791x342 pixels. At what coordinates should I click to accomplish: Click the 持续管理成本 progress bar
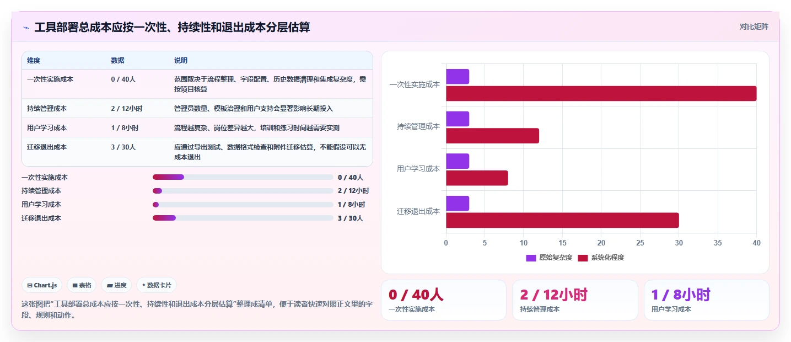click(x=243, y=191)
